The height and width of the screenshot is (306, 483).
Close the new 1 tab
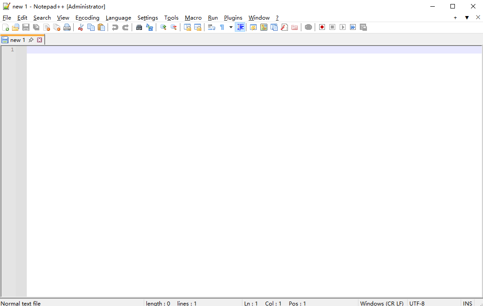(x=39, y=40)
